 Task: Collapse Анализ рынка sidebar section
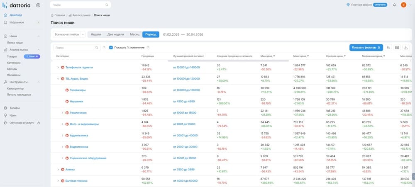coord(38,50)
